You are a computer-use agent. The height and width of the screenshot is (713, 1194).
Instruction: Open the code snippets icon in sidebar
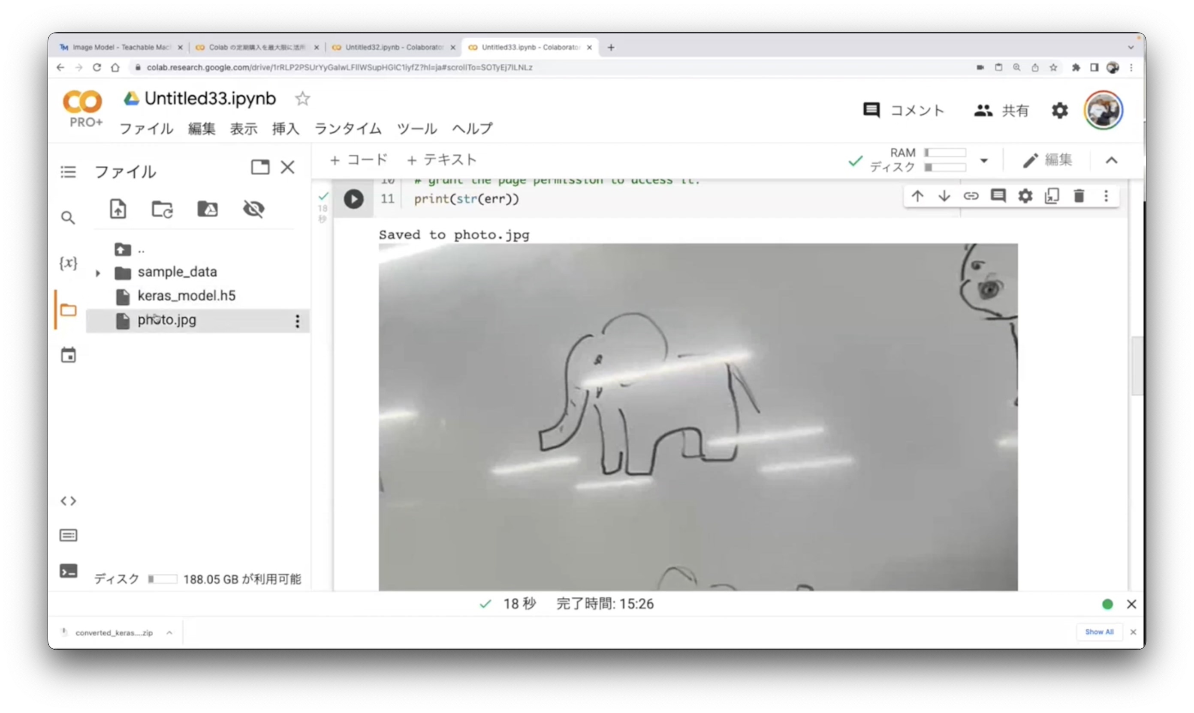(x=68, y=501)
